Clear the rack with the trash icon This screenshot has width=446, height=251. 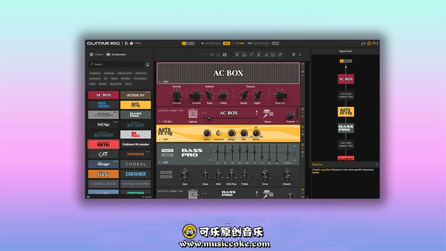click(294, 54)
